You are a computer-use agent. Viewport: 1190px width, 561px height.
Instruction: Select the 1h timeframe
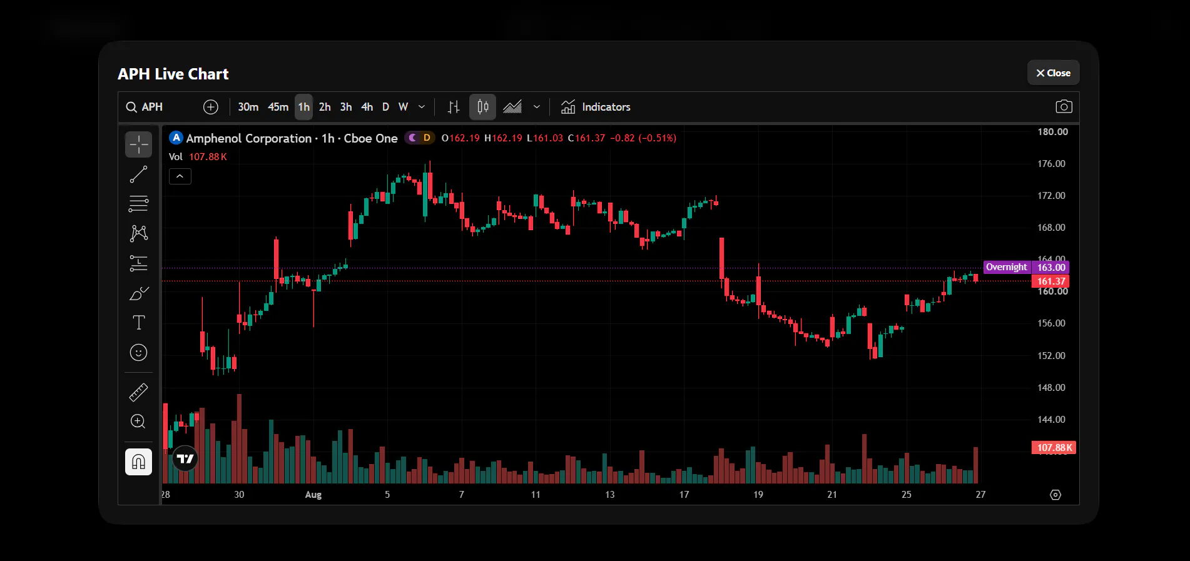(x=303, y=107)
